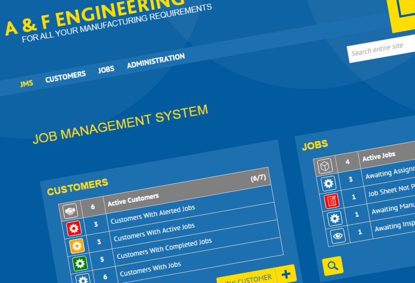The width and height of the screenshot is (415, 283).
Task: Open the JMS menu item
Action: point(26,84)
